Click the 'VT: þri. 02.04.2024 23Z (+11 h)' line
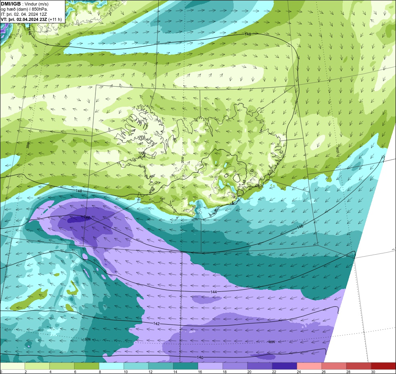Viewport: 396px width, 374px height. [31, 19]
